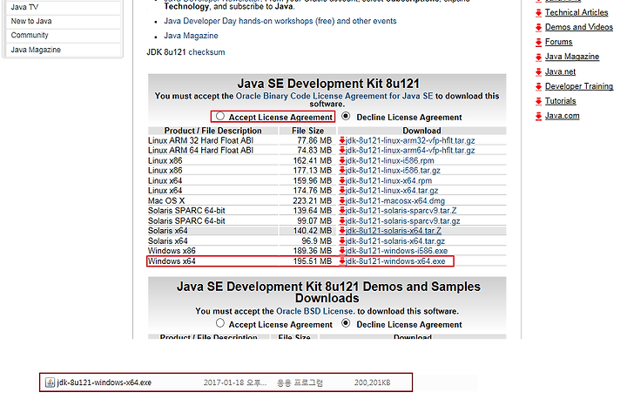
Task: Click download arrow icon for jdk-8u121-macosx-x64.dmg
Action: pyautogui.click(x=342, y=200)
